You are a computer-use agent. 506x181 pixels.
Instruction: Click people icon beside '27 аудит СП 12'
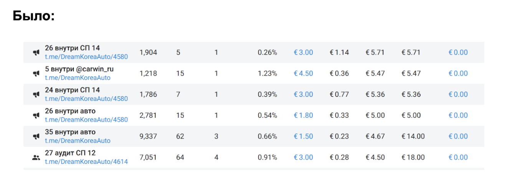pyautogui.click(x=36, y=158)
